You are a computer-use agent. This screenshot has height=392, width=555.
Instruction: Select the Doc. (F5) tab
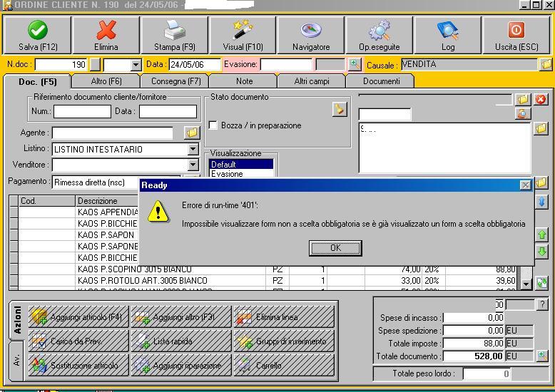pyautogui.click(x=38, y=82)
